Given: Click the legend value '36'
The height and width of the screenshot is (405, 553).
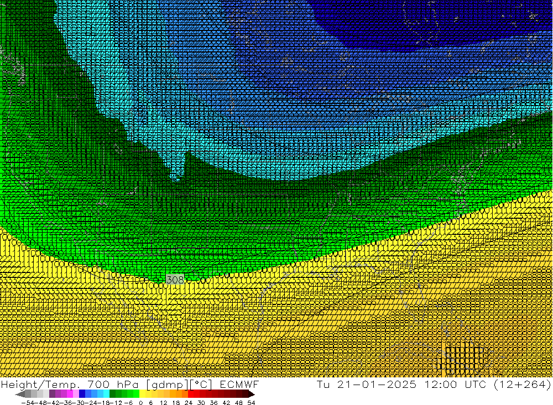Looking at the screenshot, I should point(213,403).
